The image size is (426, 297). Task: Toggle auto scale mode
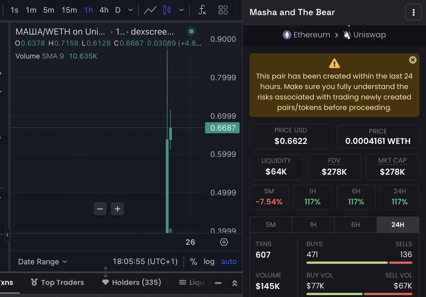pyautogui.click(x=229, y=262)
